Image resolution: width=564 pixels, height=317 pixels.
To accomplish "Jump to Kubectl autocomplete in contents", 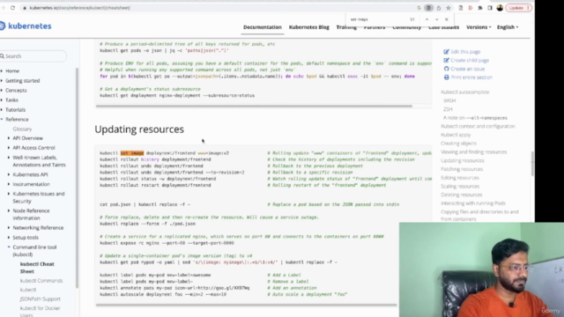I will point(465,92).
